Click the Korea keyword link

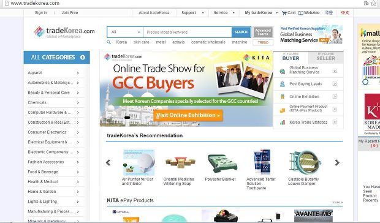point(121,42)
